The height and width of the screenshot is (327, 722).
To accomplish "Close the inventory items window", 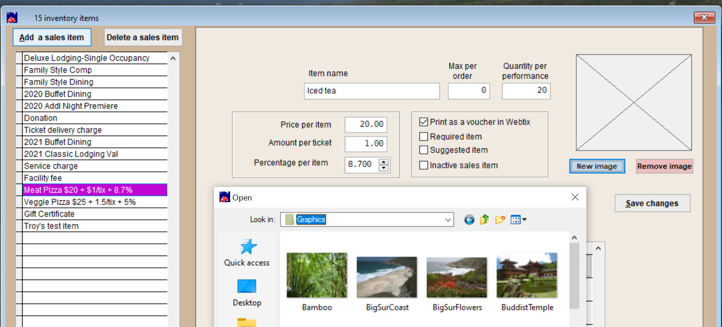I will (704, 17).
